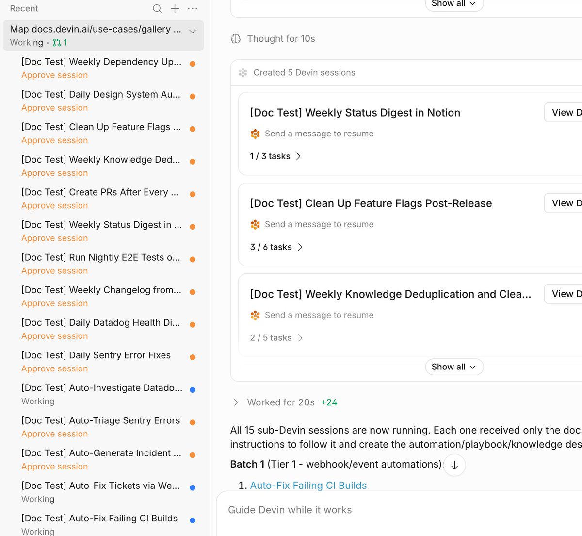Image resolution: width=582 pixels, height=536 pixels.
Task: Click blue status dot for Auto-Investigate Datado...
Action: click(193, 389)
